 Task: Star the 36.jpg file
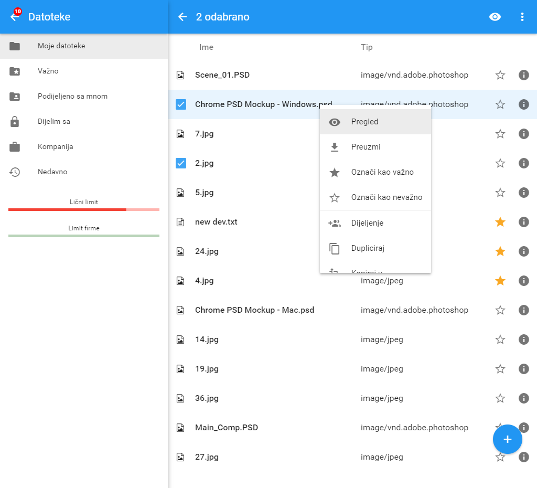click(x=500, y=398)
